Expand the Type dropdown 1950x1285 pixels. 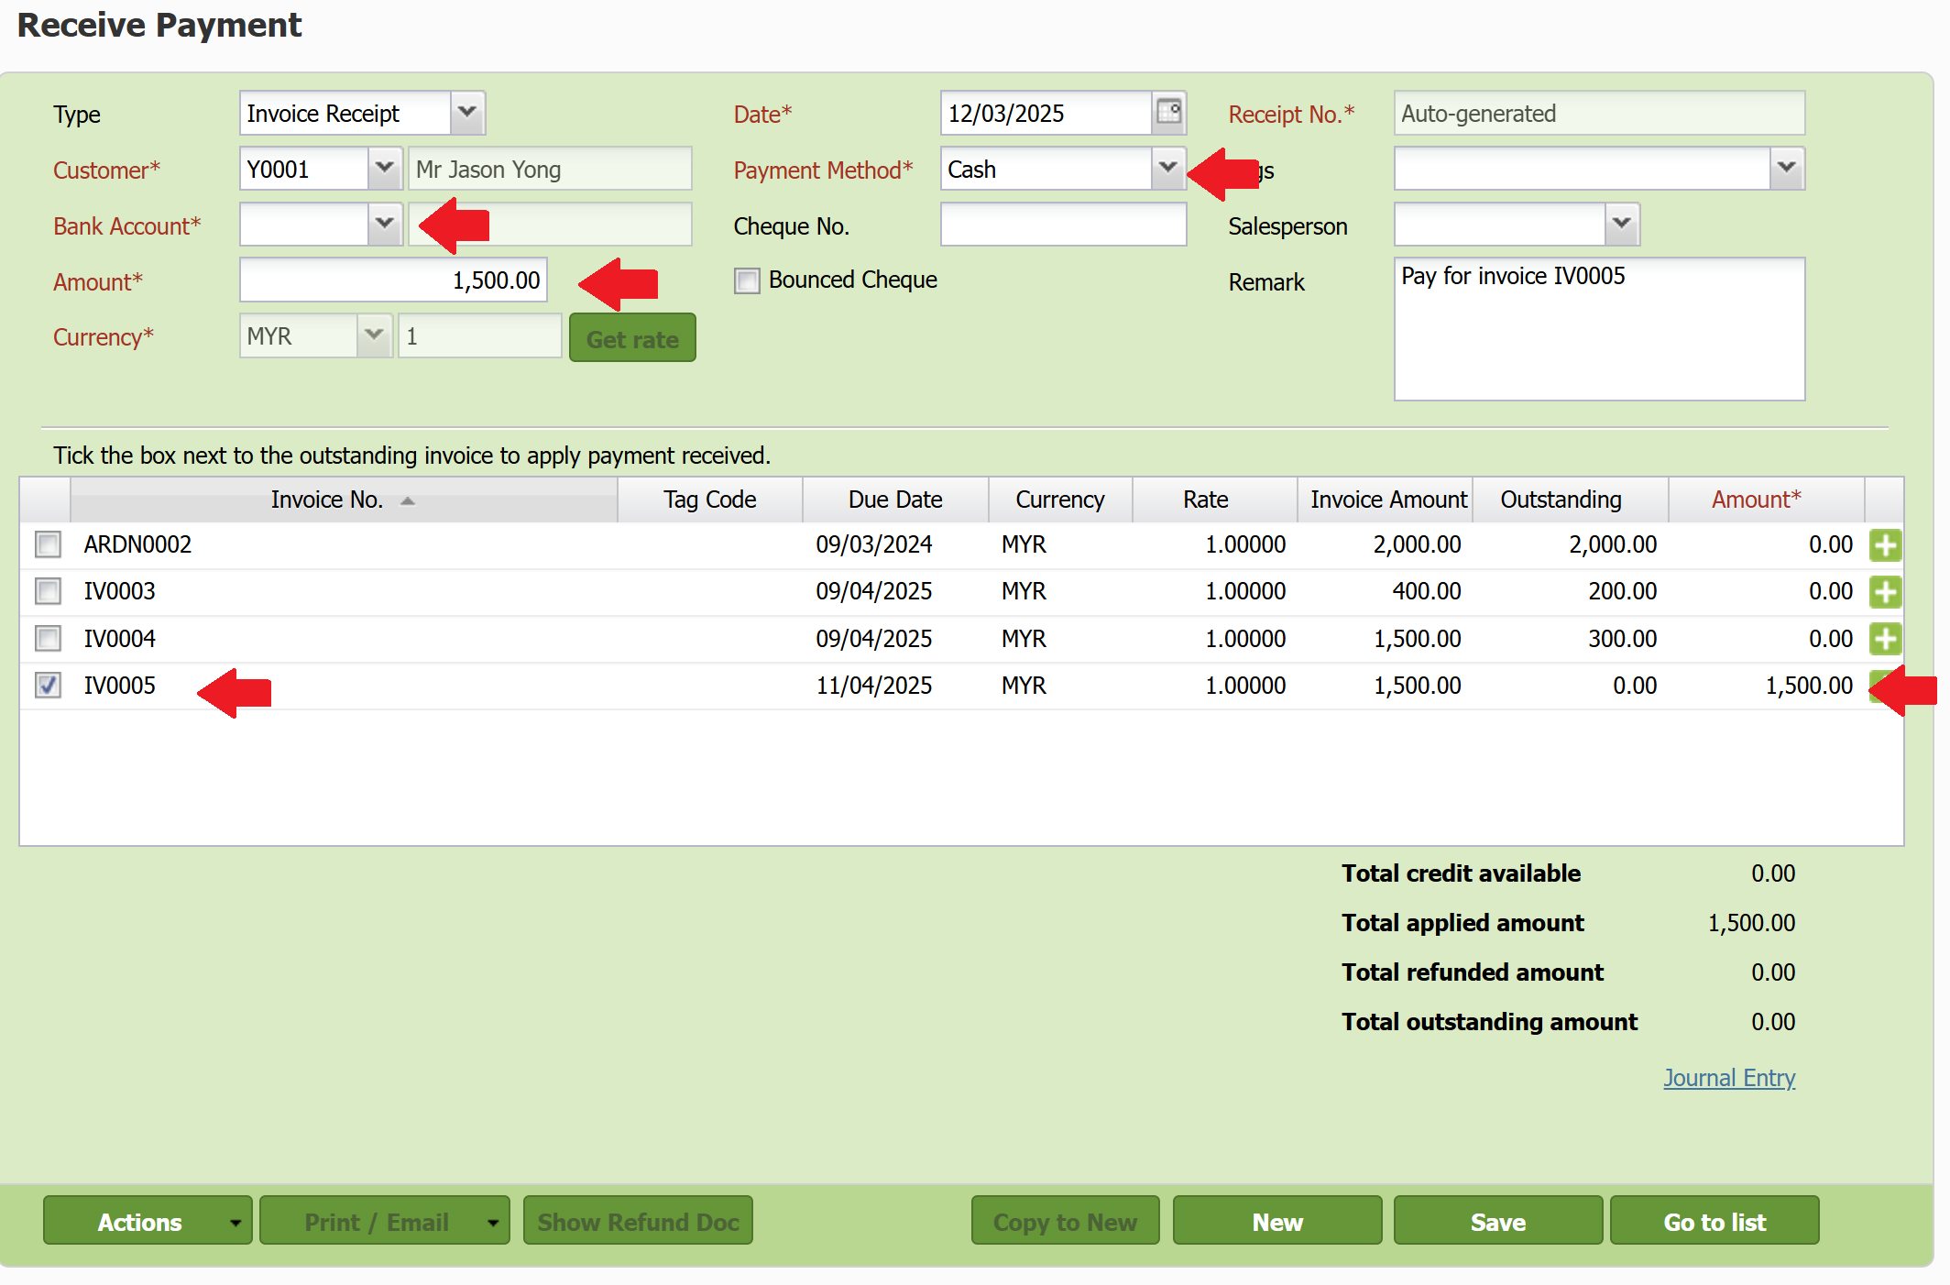pos(467,113)
